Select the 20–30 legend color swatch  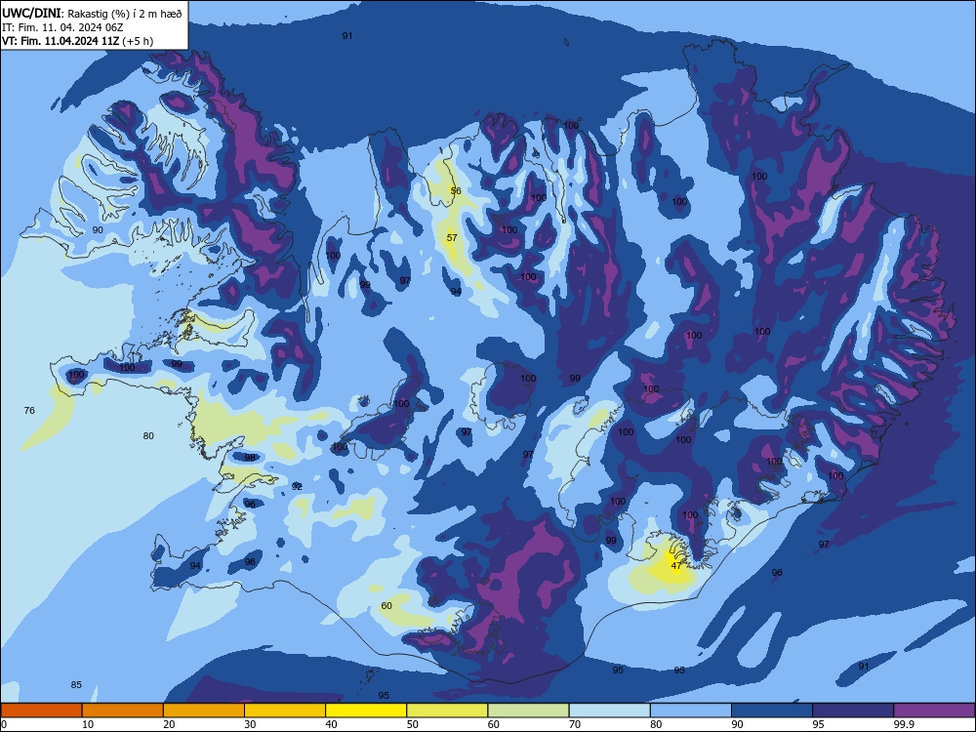pyautogui.click(x=204, y=711)
